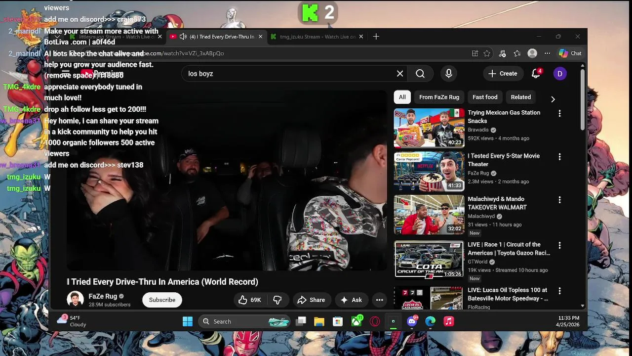The image size is (632, 356).
Task: Open File Explorer from taskbar
Action: 319,321
